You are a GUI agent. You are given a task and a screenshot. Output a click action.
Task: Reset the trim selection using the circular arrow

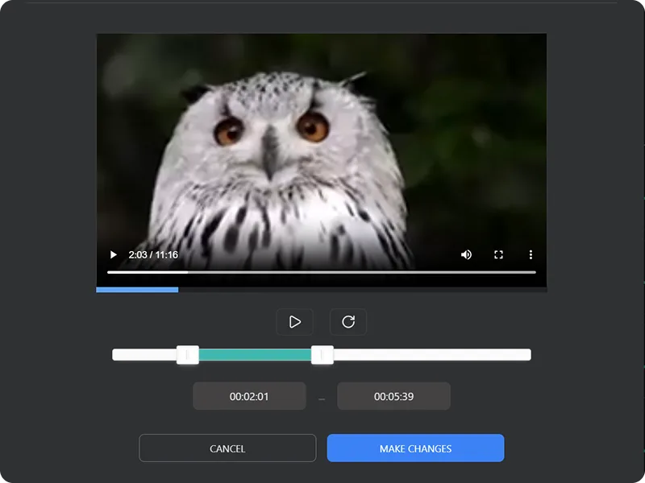tap(350, 321)
